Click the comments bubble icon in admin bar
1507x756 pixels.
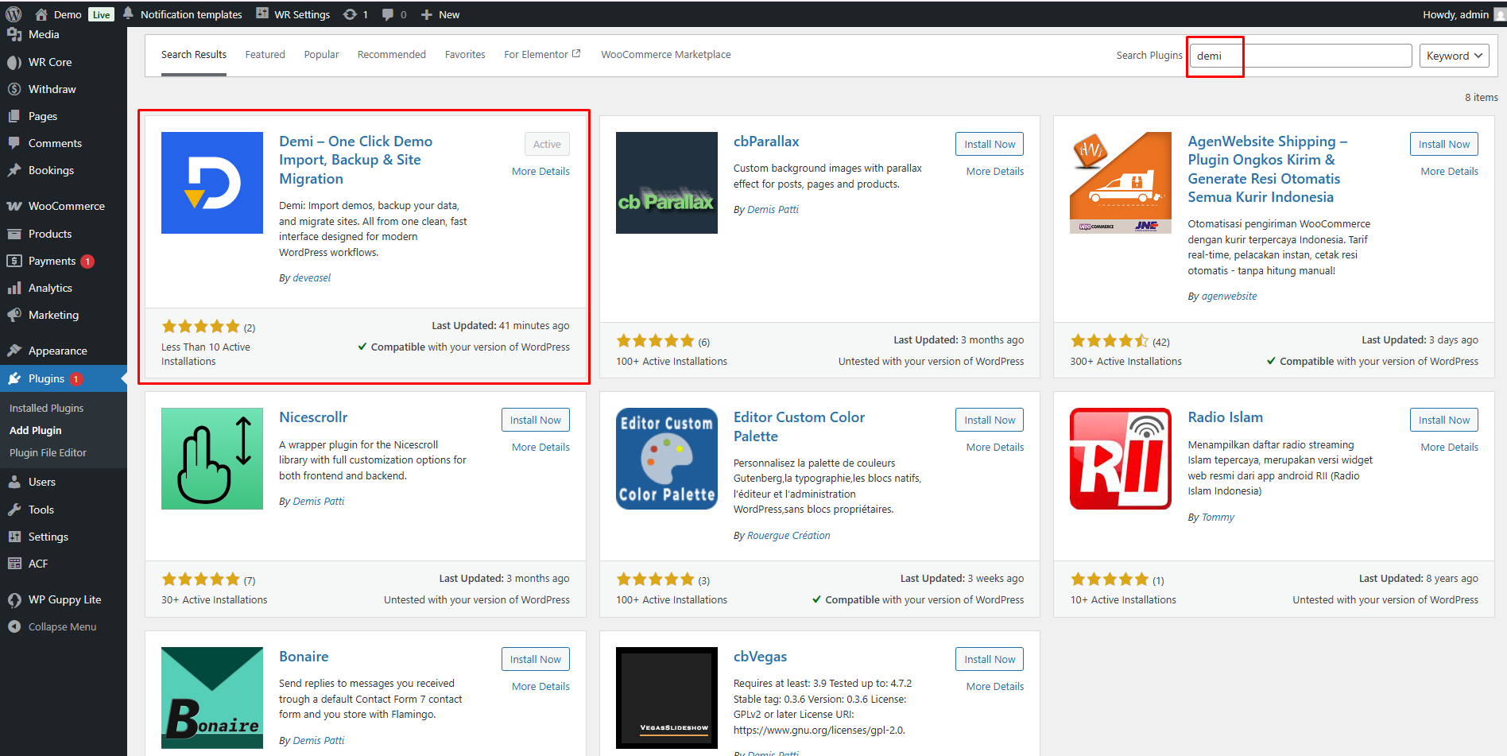(x=388, y=14)
